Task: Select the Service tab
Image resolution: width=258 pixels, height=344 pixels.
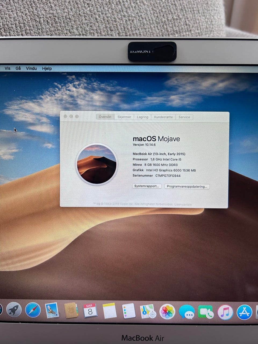Action: (184, 117)
